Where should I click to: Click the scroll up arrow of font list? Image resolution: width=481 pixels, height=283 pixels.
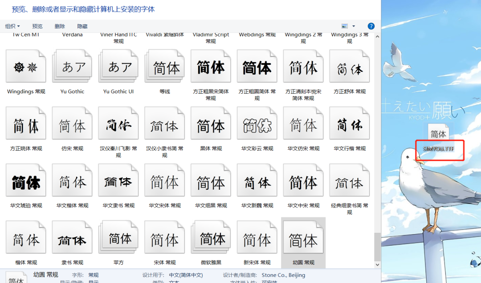click(377, 37)
